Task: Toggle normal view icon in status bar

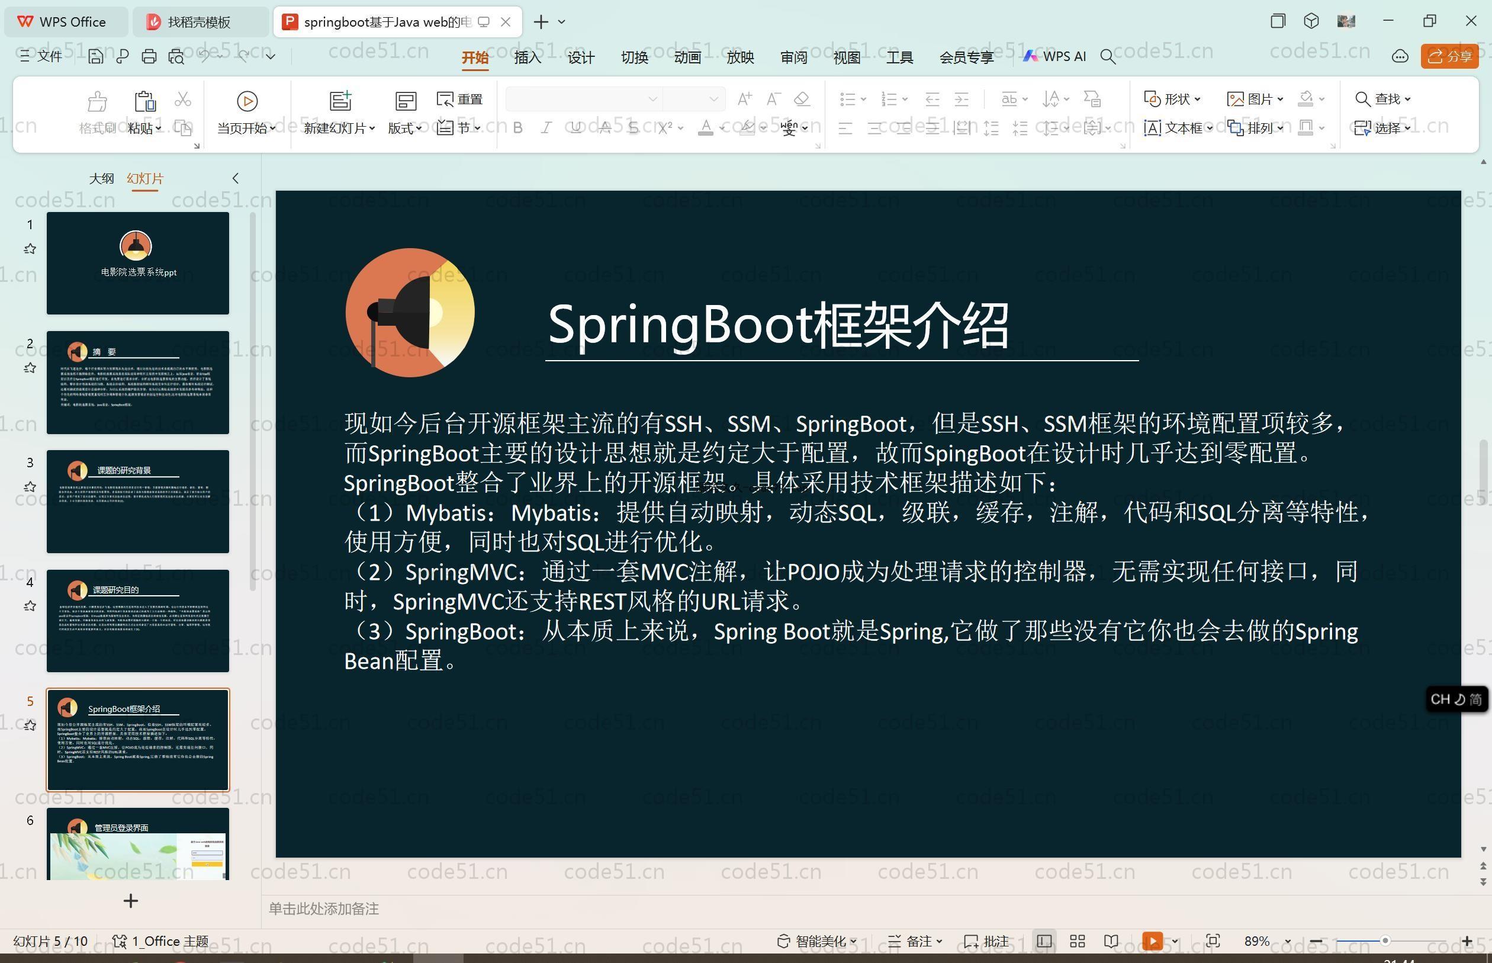Action: click(1044, 941)
